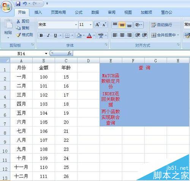
Task: Select all cells with corner button
Action: 5,60
